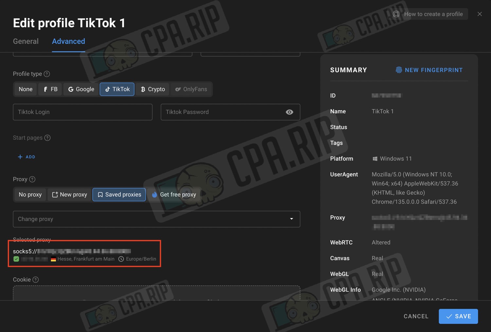Save the profile changes

458,316
